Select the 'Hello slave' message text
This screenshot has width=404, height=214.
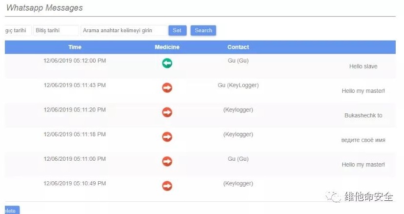[x=363, y=66]
